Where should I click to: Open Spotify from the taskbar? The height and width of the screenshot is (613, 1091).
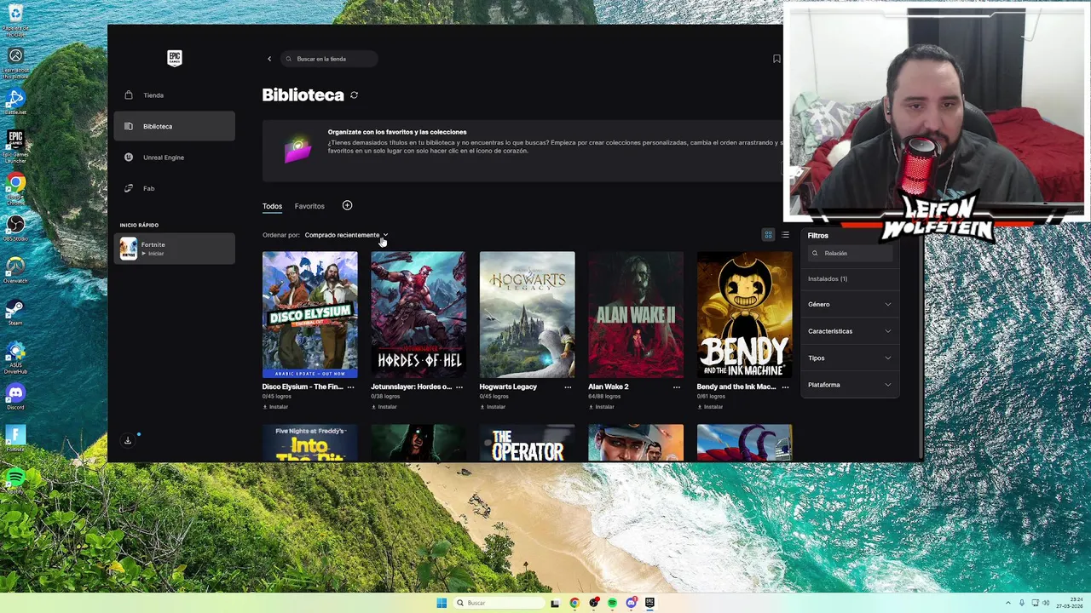[612, 603]
